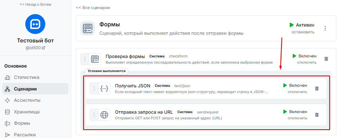Click the Проверка формы form icon
The image size is (340, 138).
pos(95,59)
